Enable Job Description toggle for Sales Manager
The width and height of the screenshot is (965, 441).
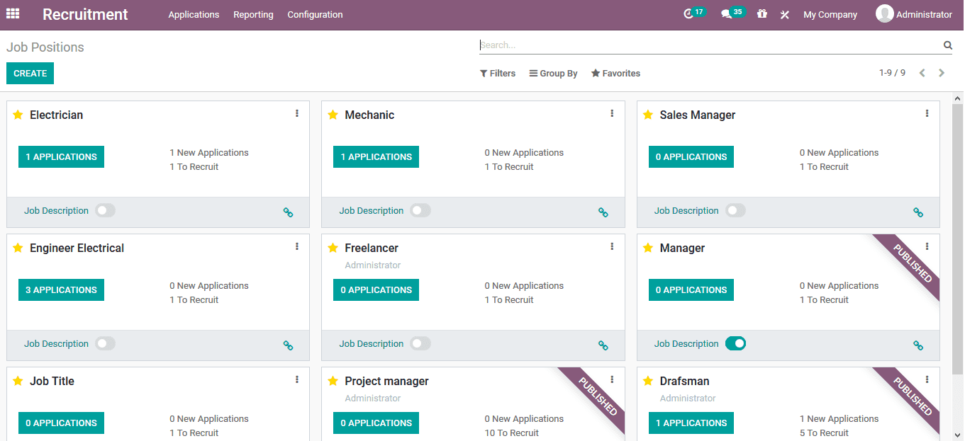coord(735,210)
